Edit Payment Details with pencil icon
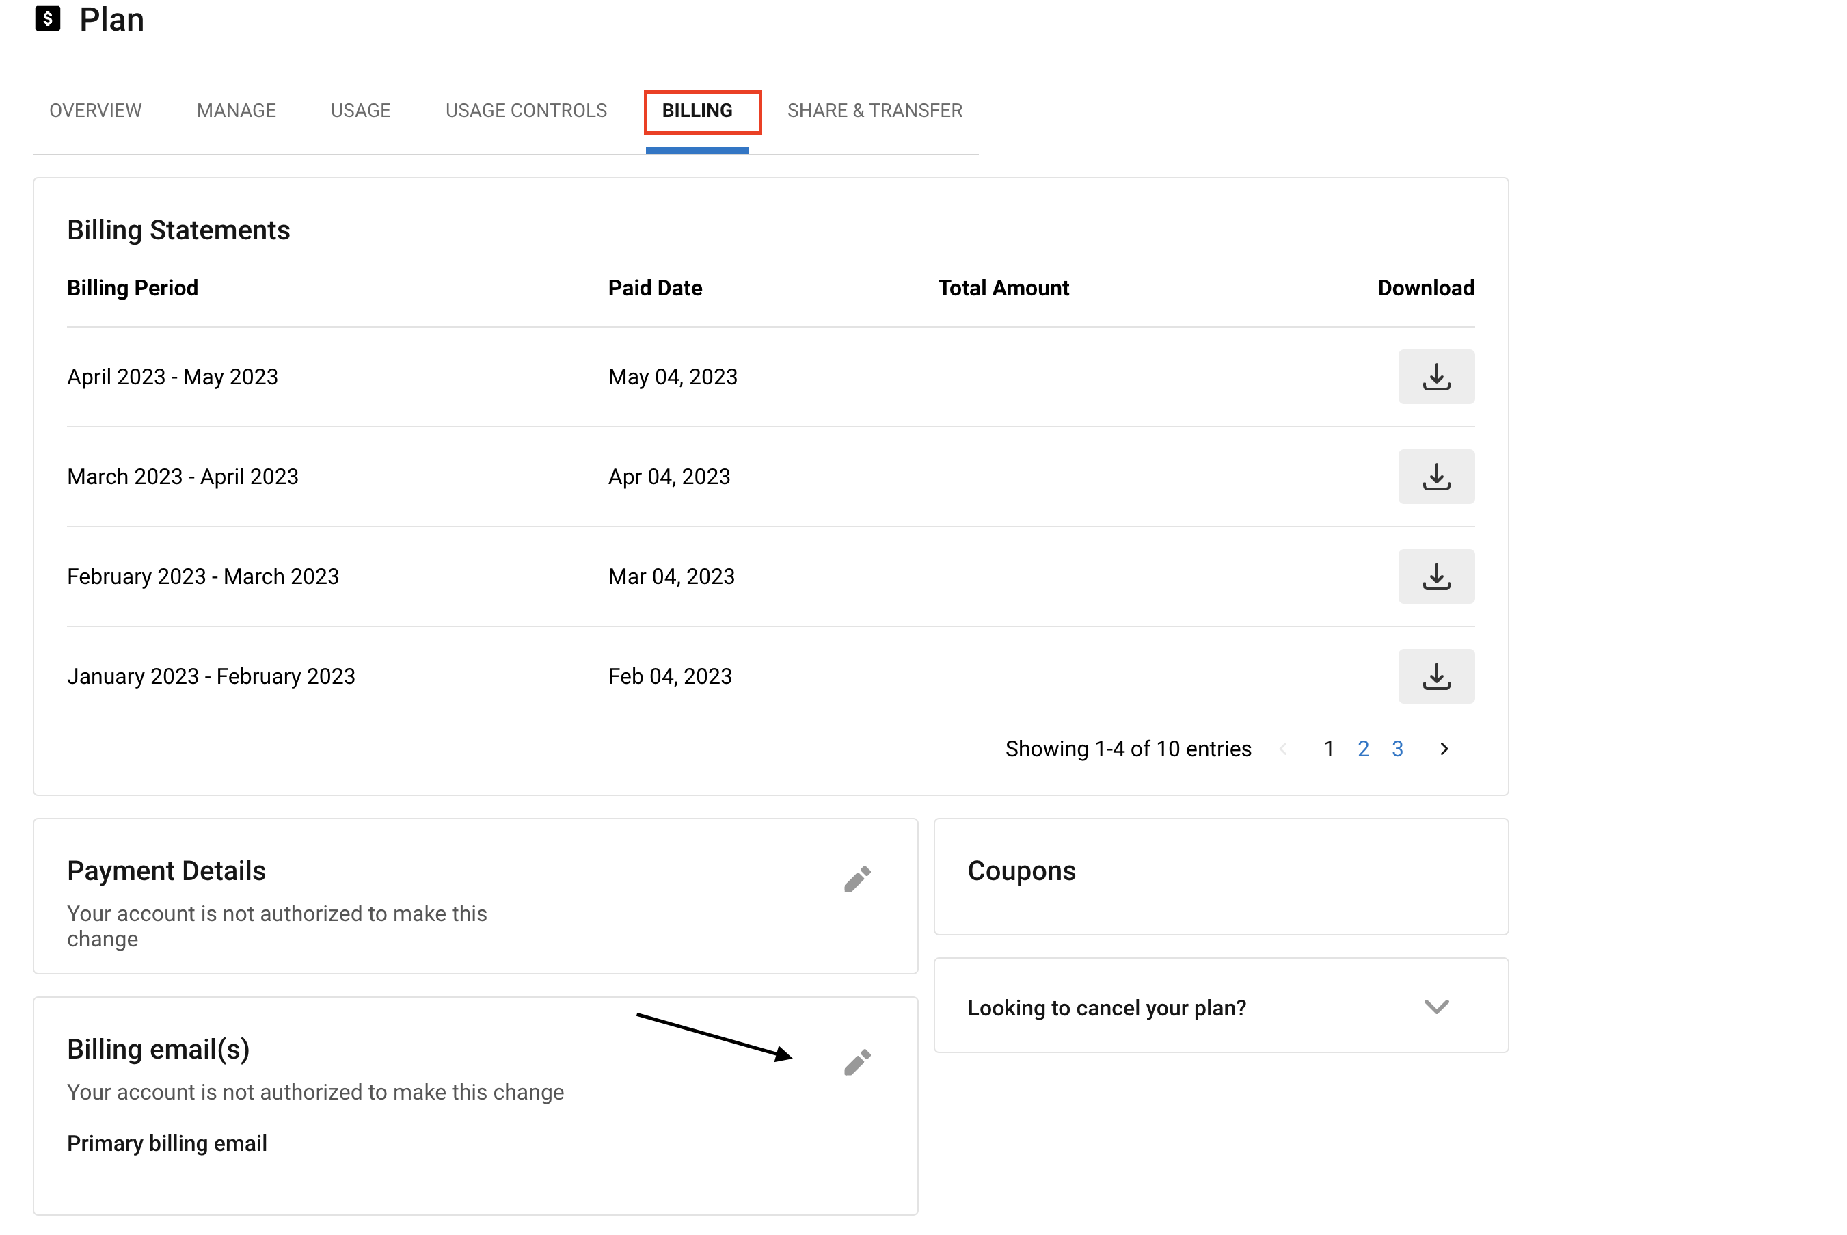 pos(857,879)
